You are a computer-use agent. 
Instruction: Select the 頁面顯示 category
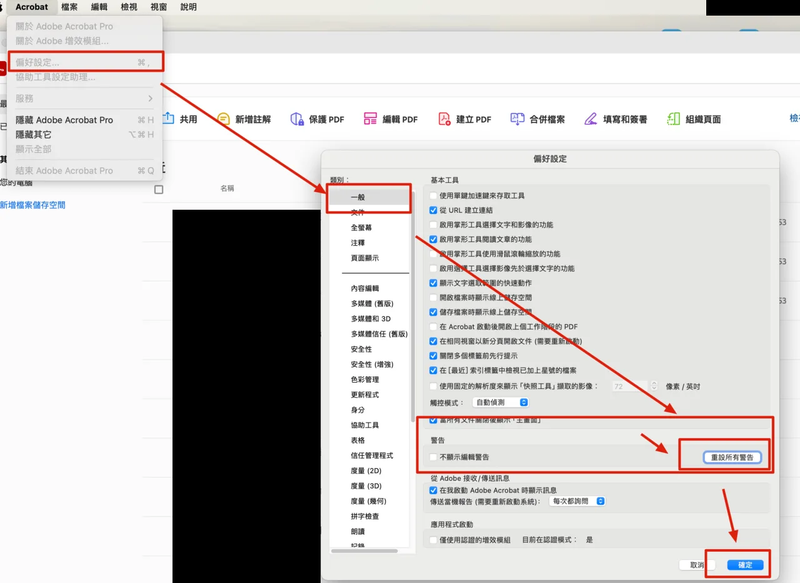[x=369, y=258]
